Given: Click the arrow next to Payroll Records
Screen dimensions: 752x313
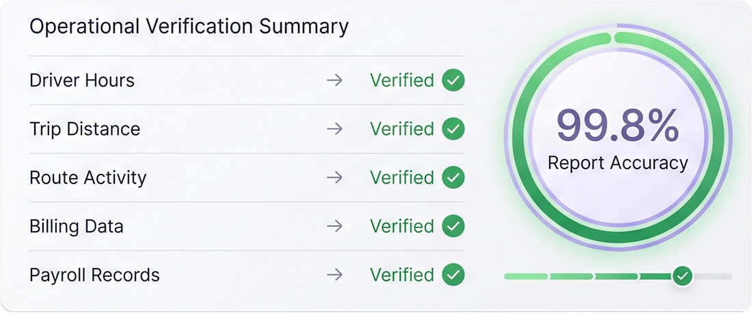Looking at the screenshot, I should 335,275.
